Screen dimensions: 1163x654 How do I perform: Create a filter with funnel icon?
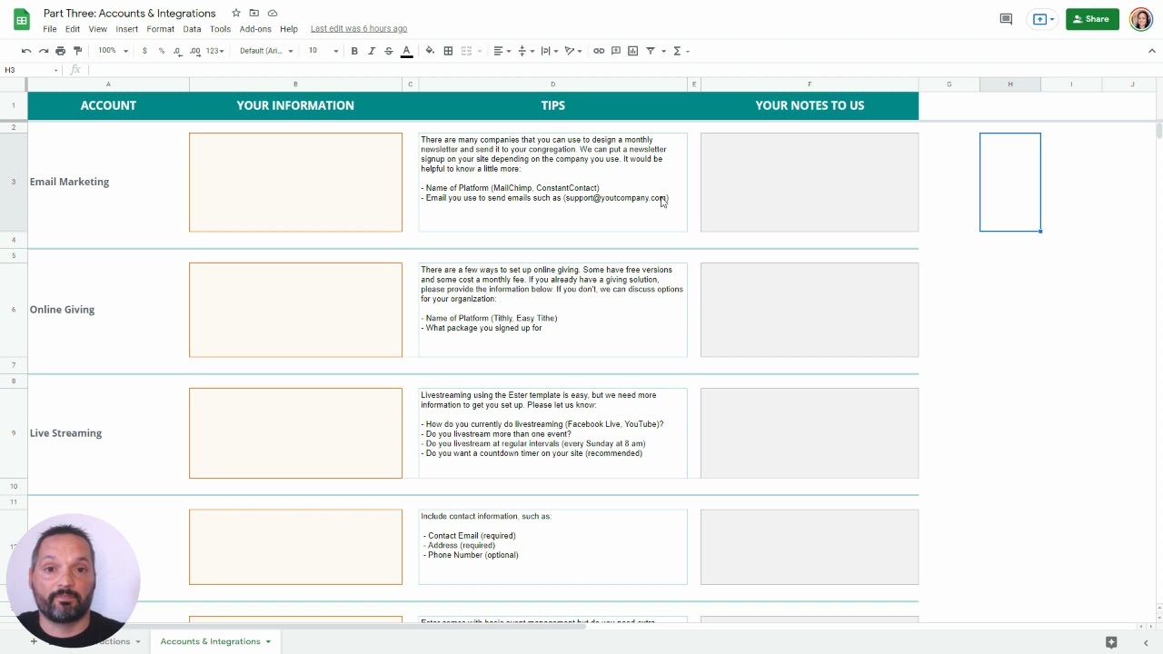(651, 51)
